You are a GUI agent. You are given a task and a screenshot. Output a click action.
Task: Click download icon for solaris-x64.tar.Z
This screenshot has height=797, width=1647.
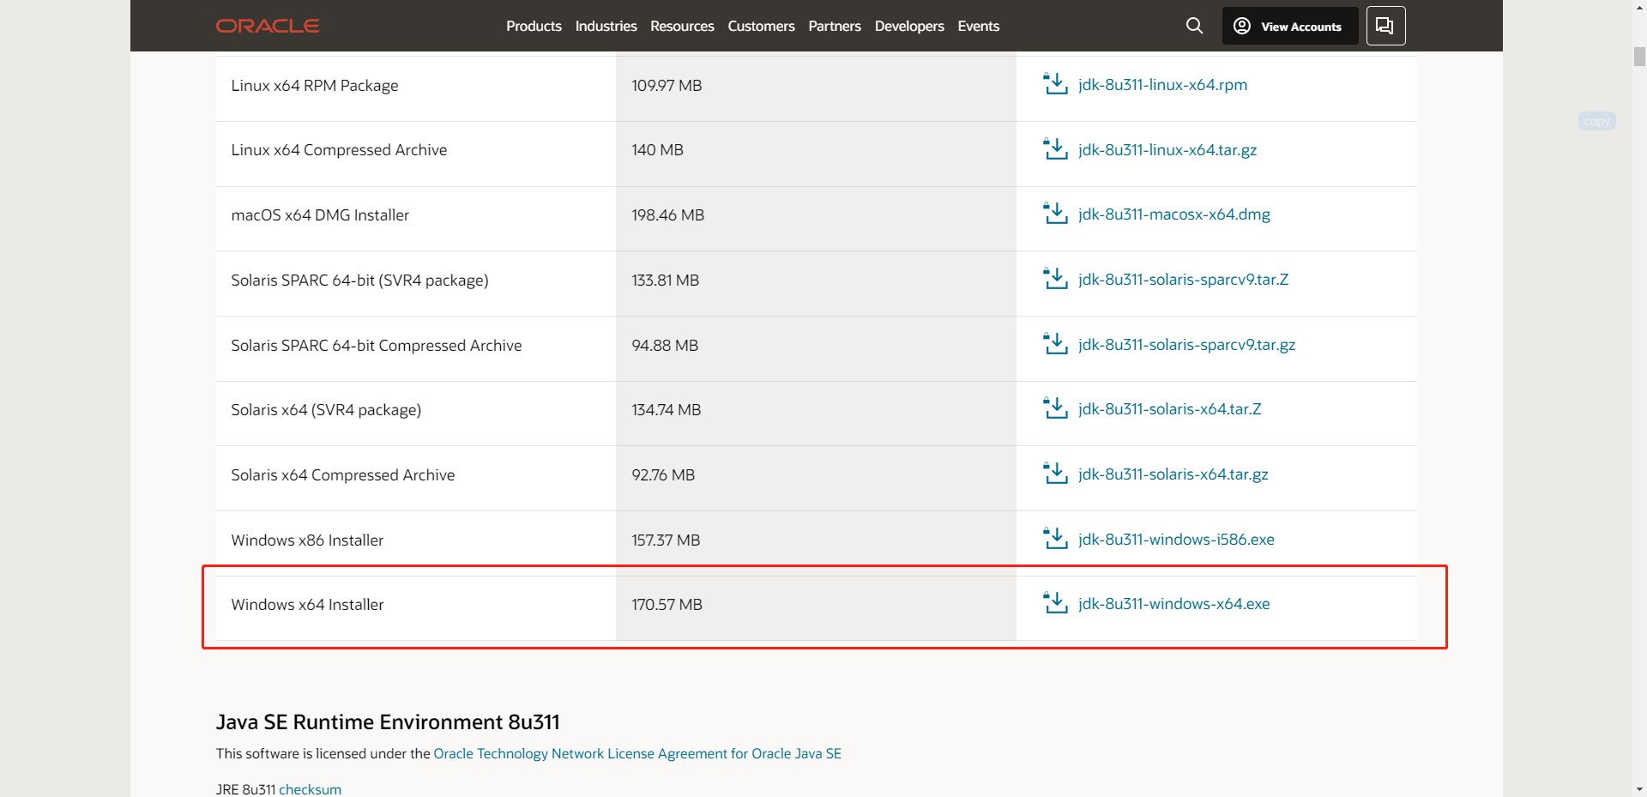pos(1055,408)
